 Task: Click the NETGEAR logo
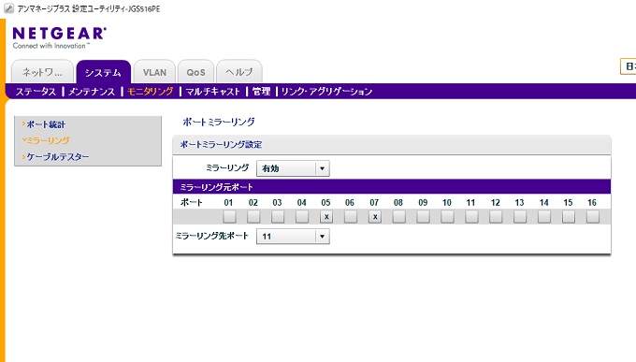pos(60,37)
